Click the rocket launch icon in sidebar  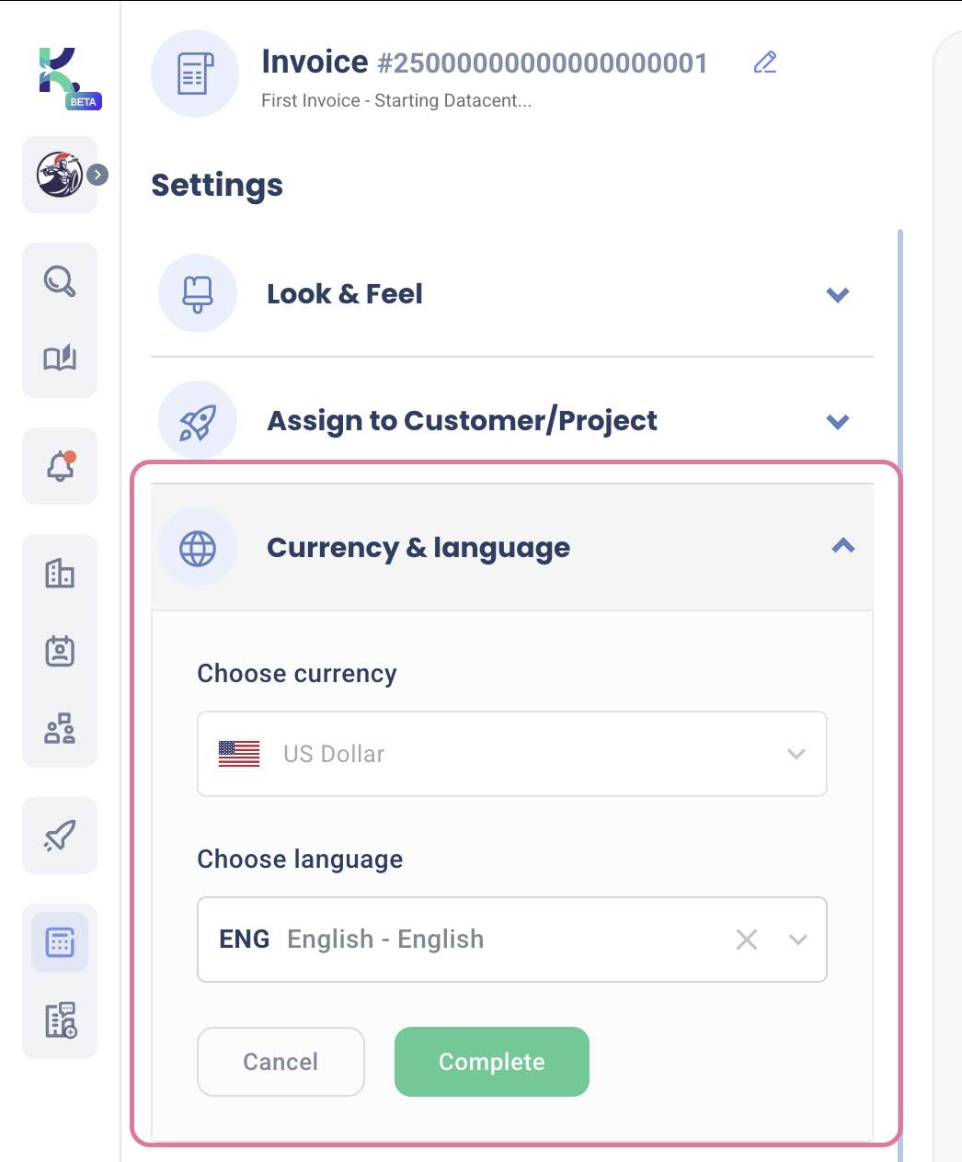pyautogui.click(x=59, y=835)
